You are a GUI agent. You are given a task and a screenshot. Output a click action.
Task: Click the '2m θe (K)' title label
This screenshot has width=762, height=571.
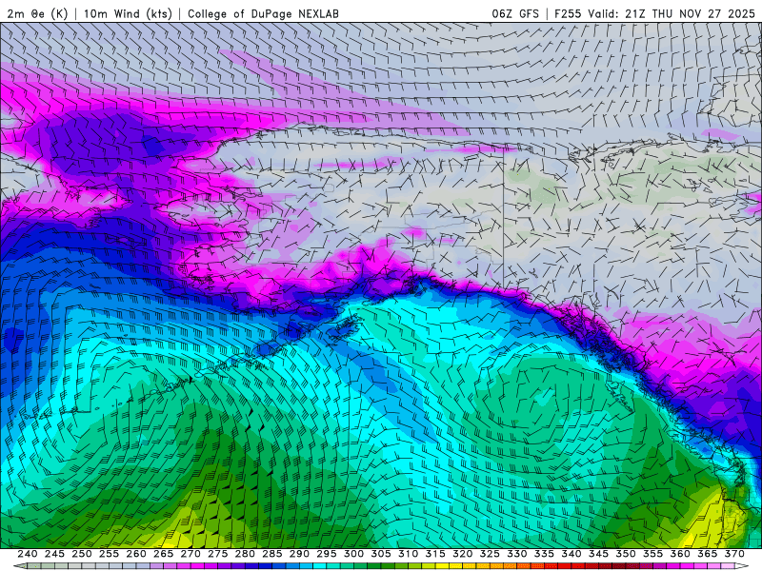coord(37,13)
